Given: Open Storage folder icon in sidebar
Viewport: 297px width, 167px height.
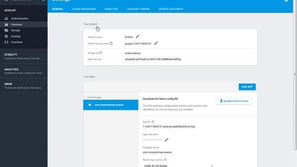Looking at the screenshot, I should 6,30.
